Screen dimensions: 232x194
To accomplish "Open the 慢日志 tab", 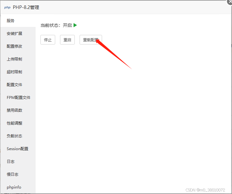I will 18,174.
